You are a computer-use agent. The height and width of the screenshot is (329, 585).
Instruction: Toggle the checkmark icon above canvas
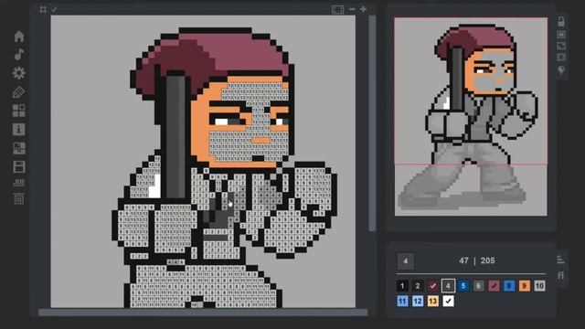point(54,10)
